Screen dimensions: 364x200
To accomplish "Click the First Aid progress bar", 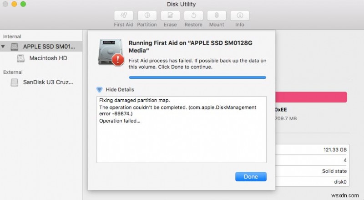I will coord(197,77).
